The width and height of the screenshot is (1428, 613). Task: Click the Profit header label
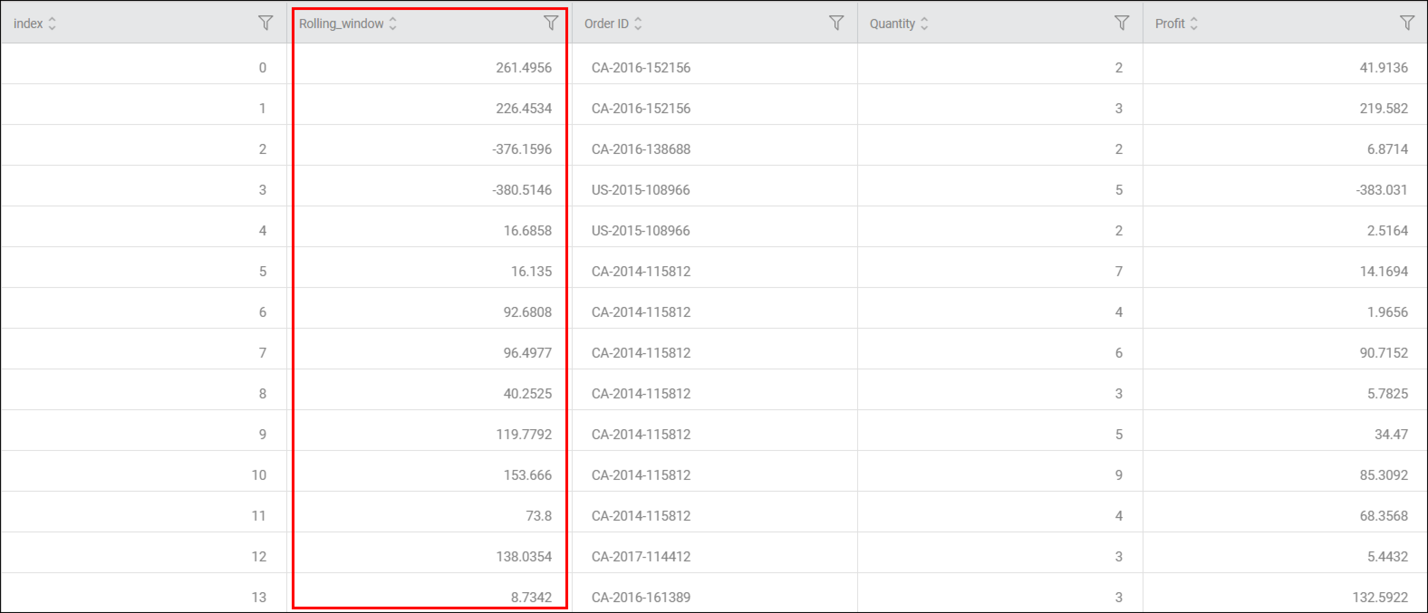[x=1170, y=23]
